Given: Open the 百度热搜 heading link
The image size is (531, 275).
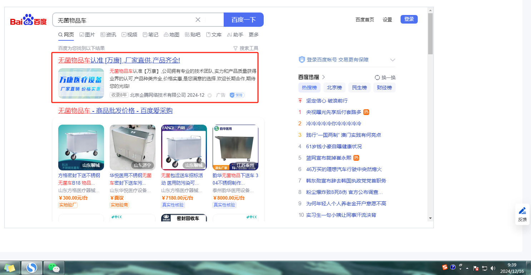Looking at the screenshot, I should click(x=312, y=77).
